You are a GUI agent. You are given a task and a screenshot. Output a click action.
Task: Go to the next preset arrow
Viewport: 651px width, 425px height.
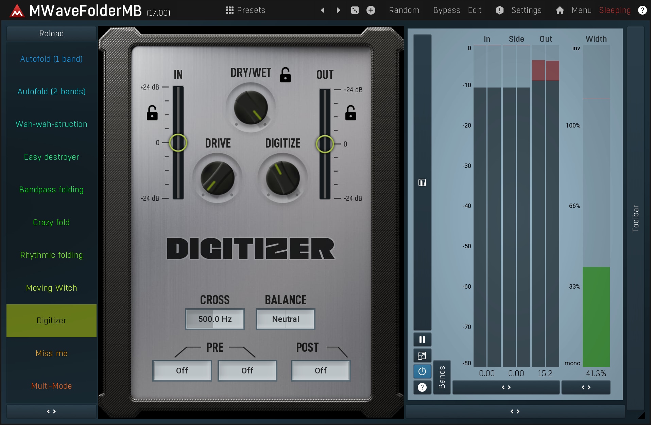pyautogui.click(x=338, y=10)
